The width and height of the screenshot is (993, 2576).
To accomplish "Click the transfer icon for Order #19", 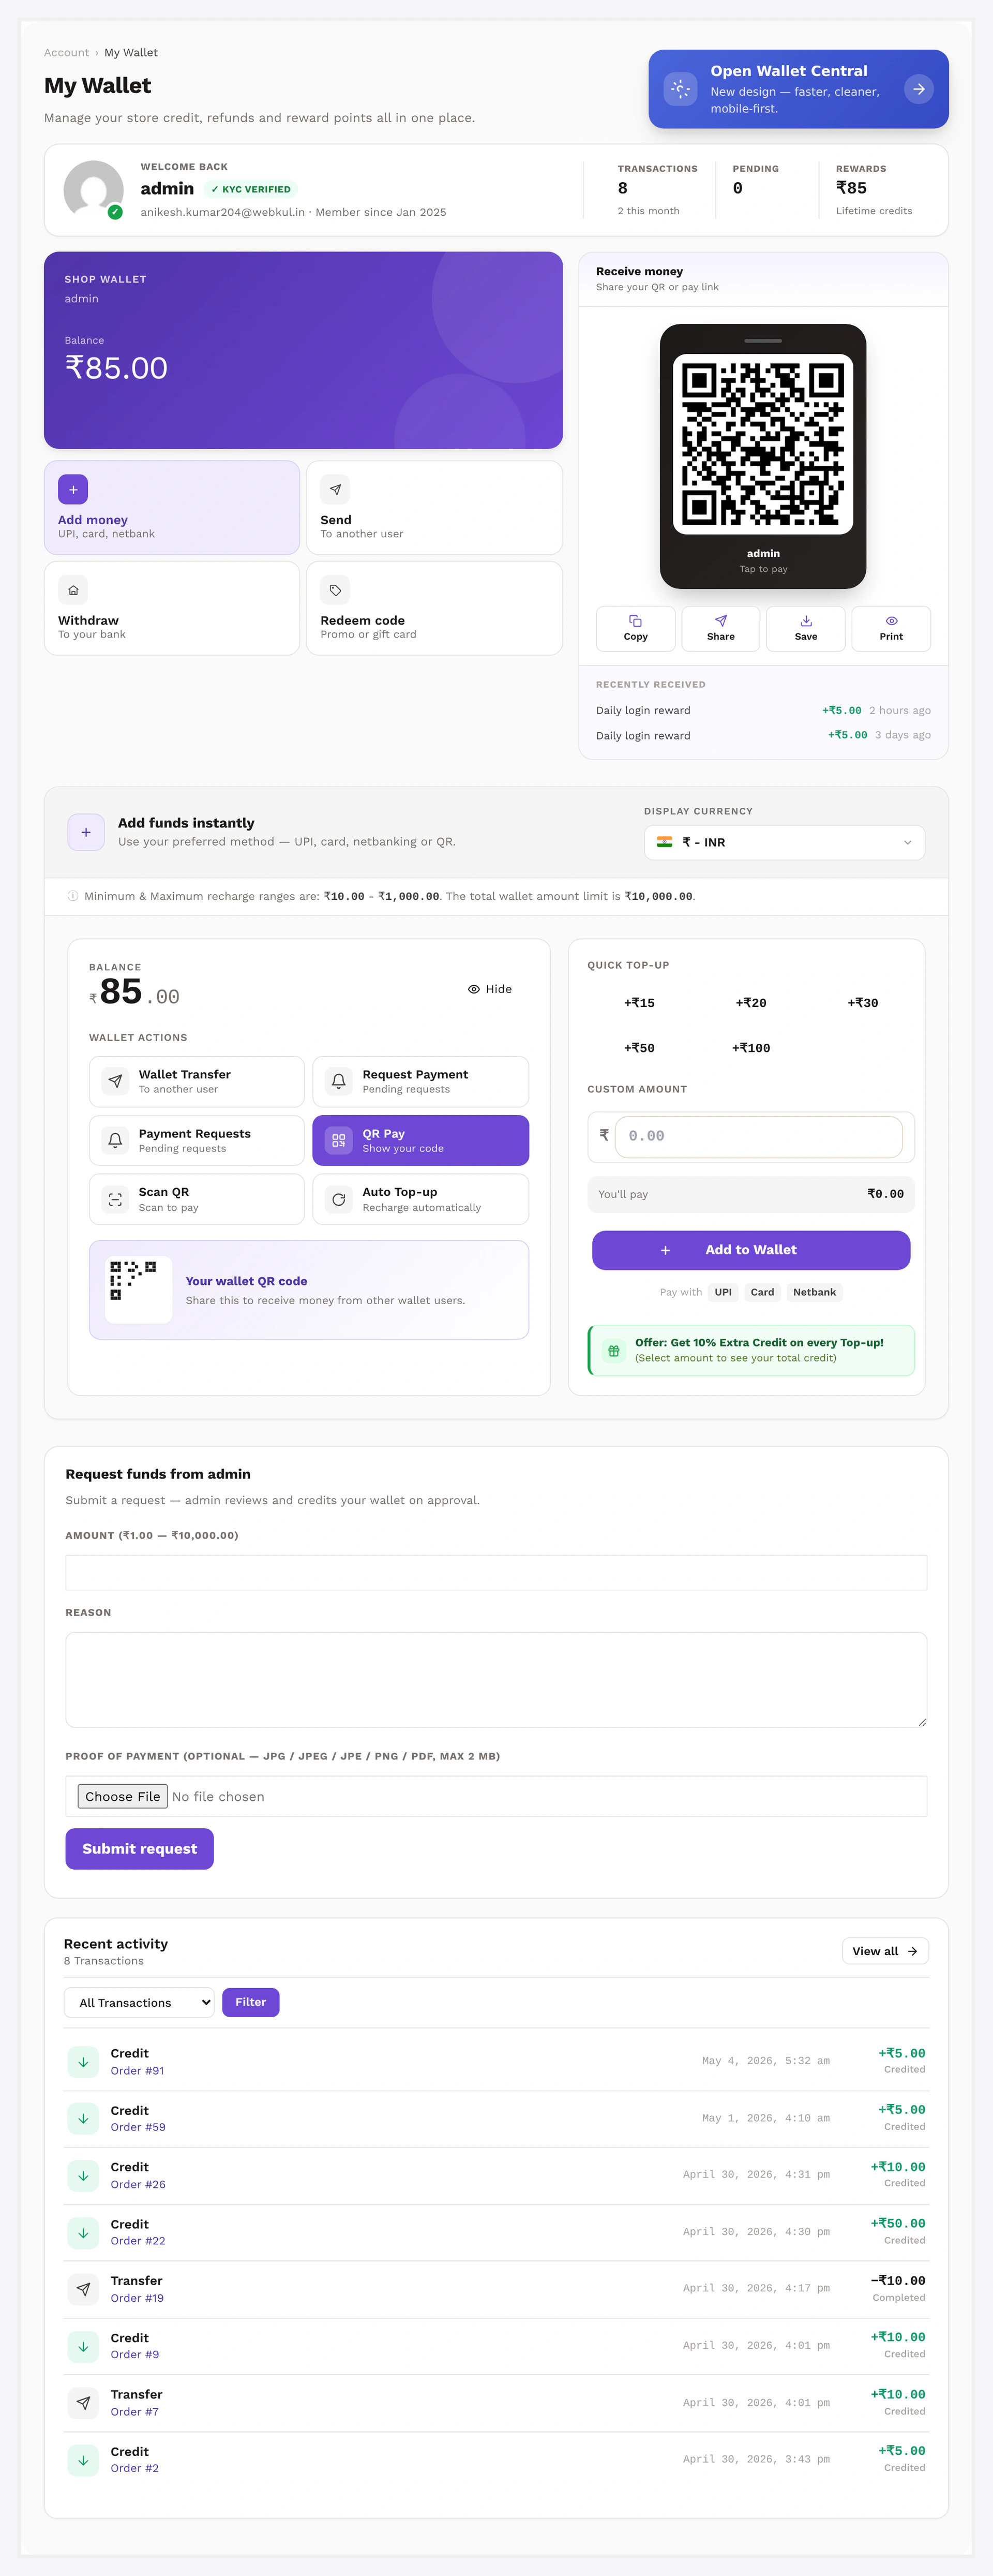I will pos(83,2289).
